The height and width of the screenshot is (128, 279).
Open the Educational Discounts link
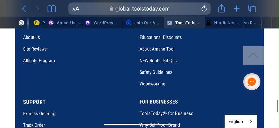pyautogui.click(x=160, y=37)
